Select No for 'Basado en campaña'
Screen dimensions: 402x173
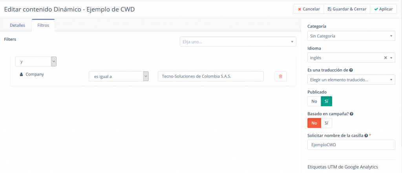314,123
